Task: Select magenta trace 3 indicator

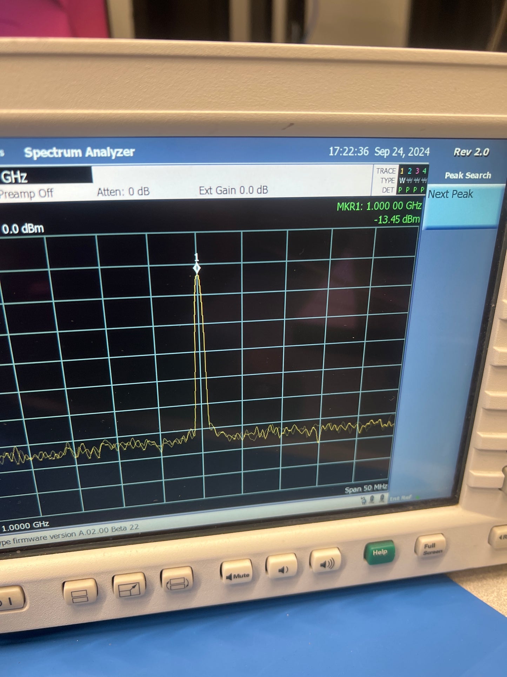Action: point(417,171)
